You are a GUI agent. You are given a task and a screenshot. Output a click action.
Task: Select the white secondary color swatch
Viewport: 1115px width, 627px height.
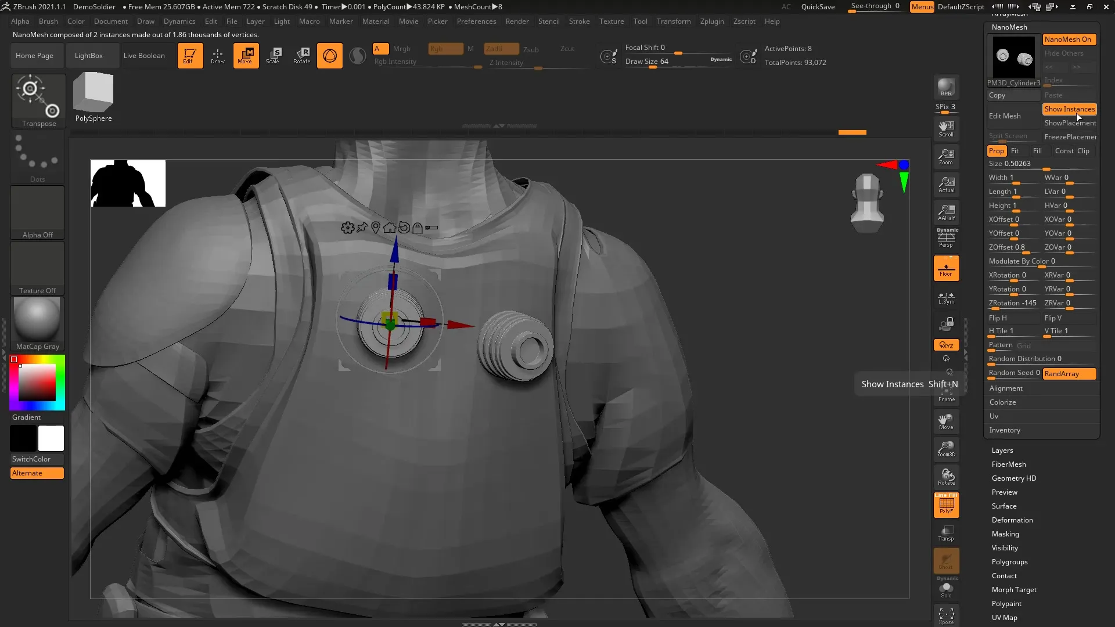pyautogui.click(x=51, y=438)
